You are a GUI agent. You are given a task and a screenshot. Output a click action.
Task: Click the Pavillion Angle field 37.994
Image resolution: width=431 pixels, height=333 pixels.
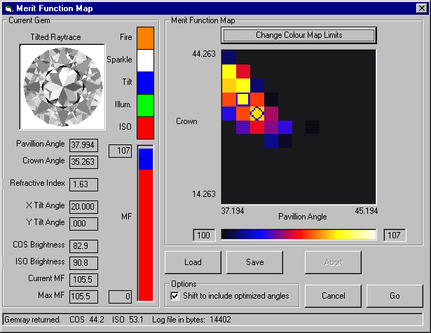pyautogui.click(x=83, y=145)
